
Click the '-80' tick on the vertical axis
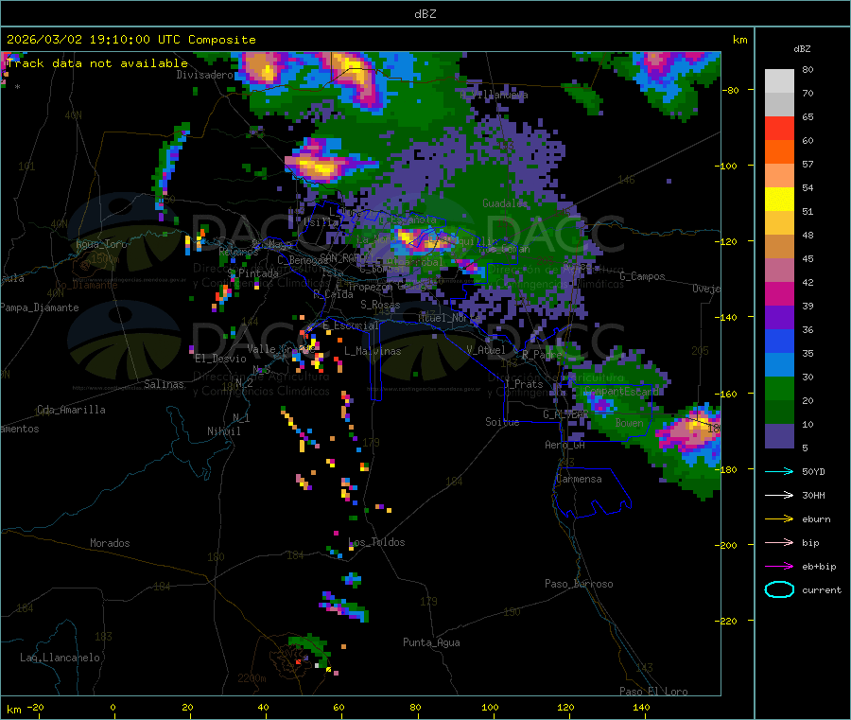coord(730,90)
